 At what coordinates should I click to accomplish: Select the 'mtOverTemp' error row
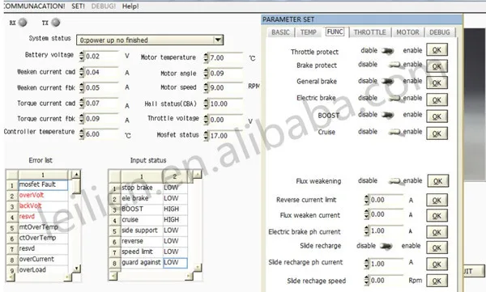click(43, 227)
